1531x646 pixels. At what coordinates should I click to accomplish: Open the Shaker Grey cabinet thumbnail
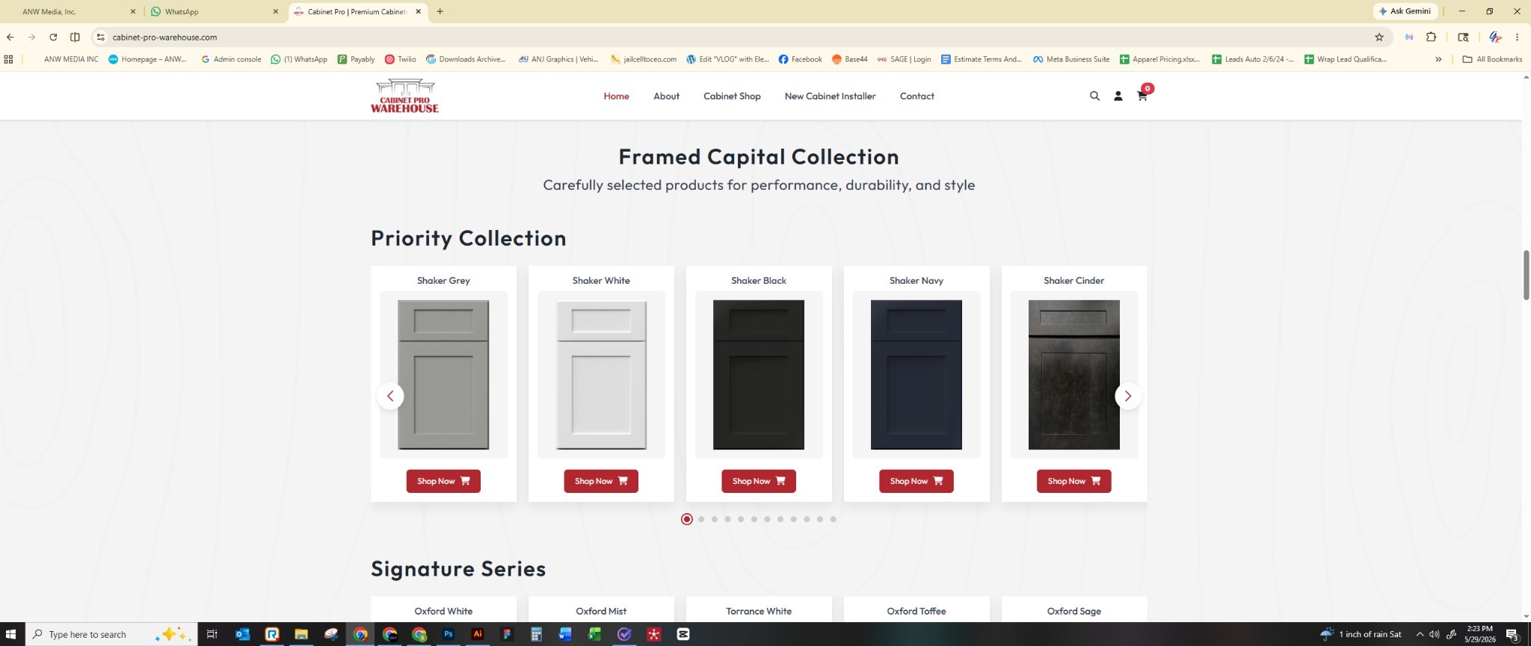coord(443,375)
